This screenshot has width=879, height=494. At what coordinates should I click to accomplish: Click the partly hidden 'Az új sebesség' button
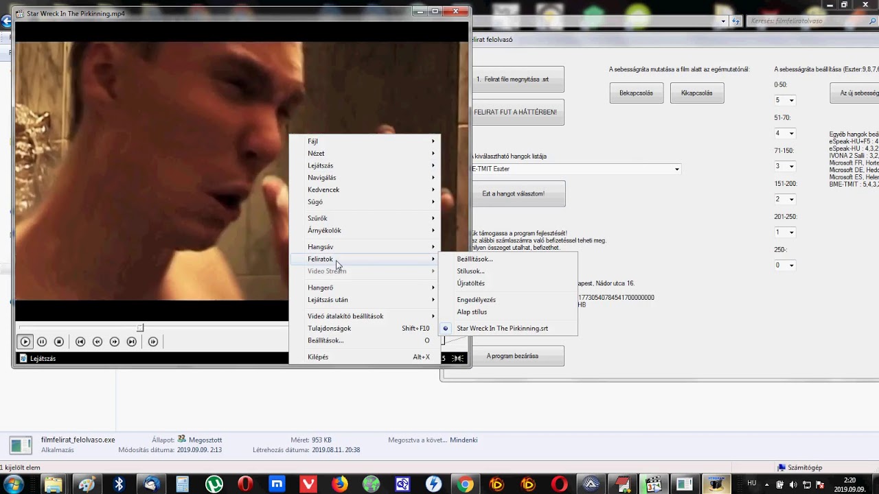tap(854, 93)
